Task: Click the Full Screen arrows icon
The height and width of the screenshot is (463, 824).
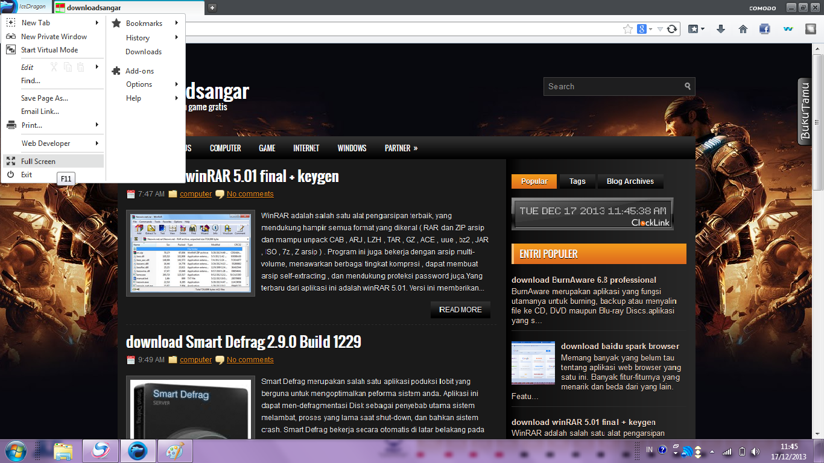Action: coord(10,161)
